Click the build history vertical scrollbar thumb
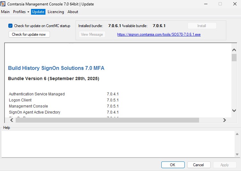 point(234,57)
